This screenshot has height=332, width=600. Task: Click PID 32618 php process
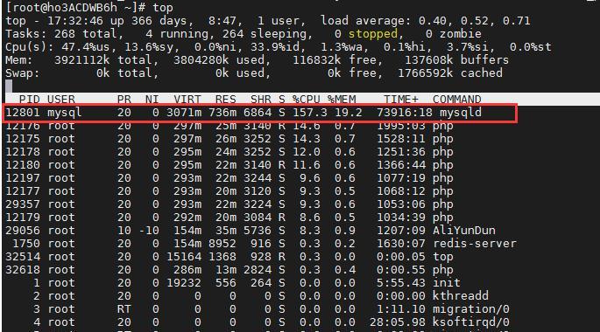coord(23,270)
